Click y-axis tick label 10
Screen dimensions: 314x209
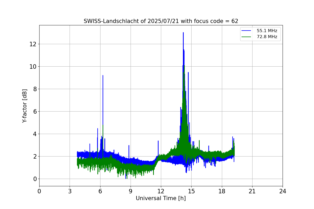33,67
